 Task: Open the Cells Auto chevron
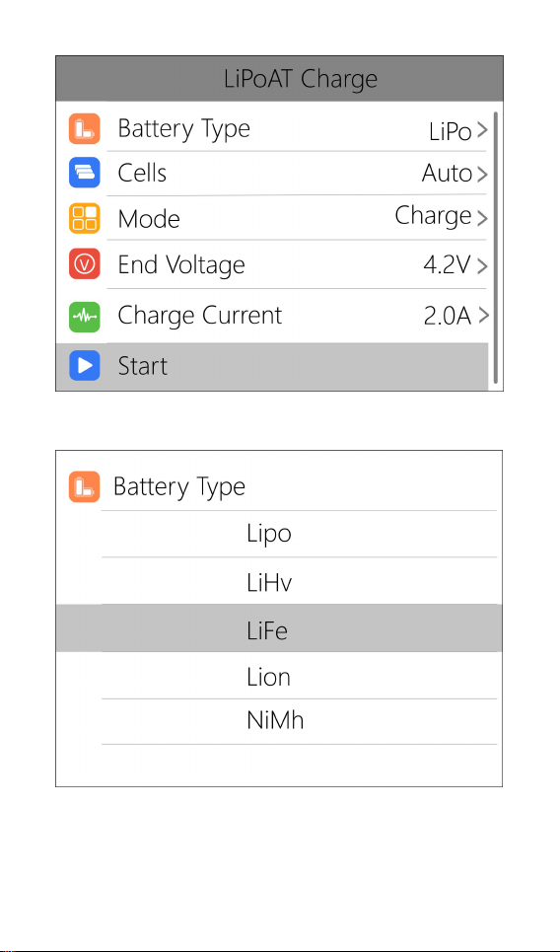(x=482, y=175)
